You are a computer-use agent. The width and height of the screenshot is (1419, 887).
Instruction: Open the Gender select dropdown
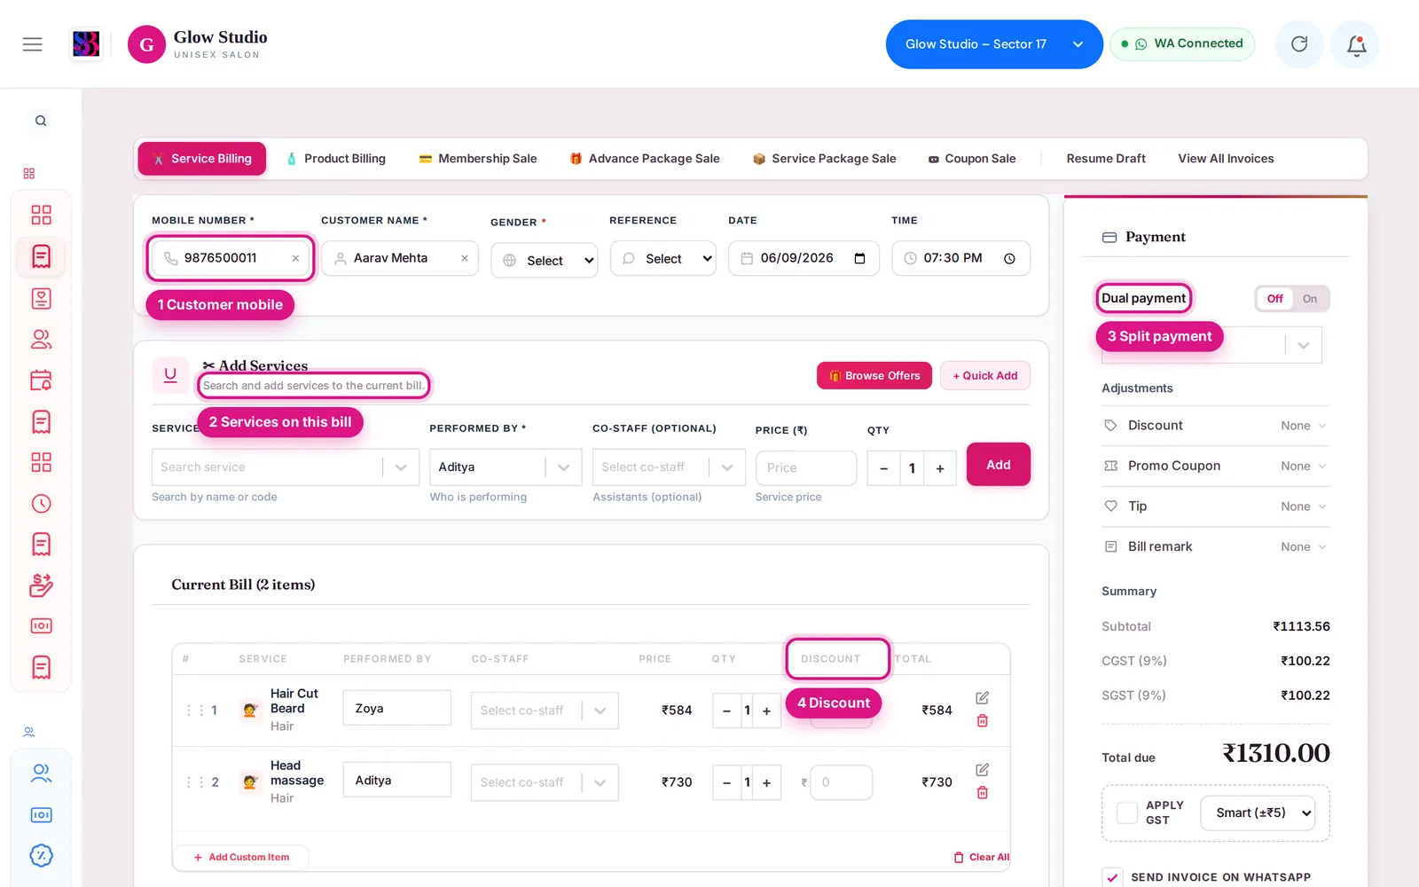click(x=544, y=260)
